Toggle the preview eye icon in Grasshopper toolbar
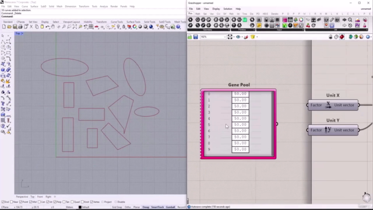Image resolution: width=373 pixels, height=210 pixels. (x=238, y=37)
